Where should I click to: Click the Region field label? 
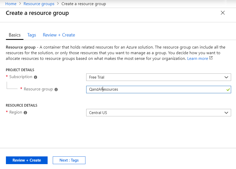(x=16, y=112)
